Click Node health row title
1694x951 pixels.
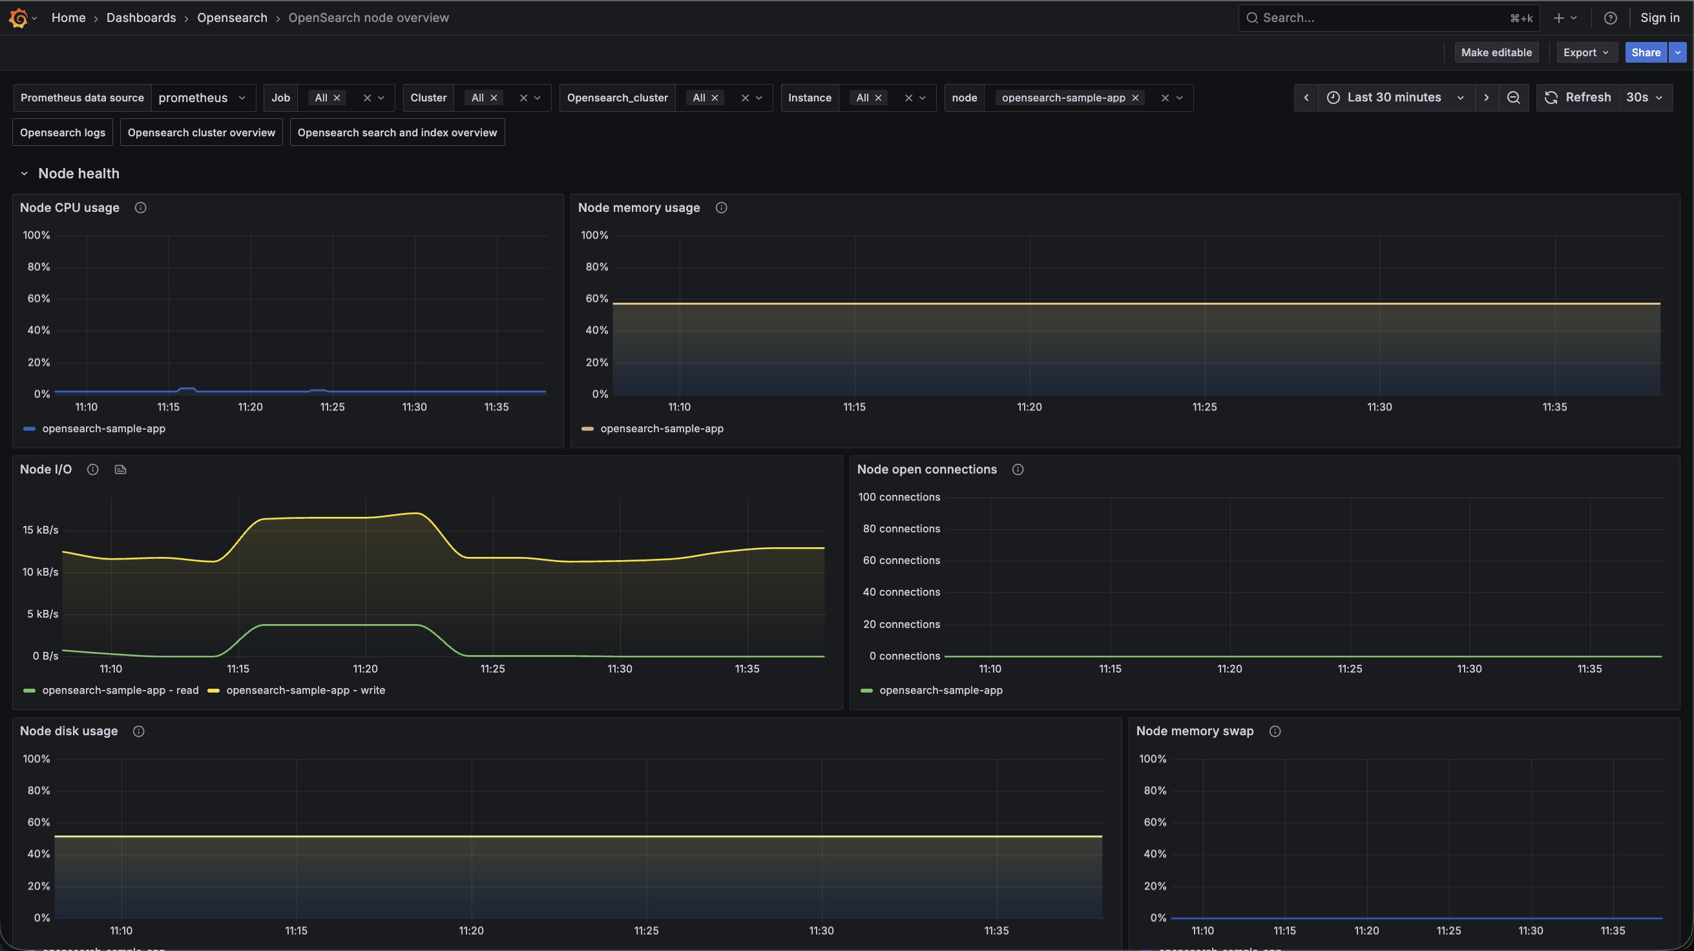79,174
